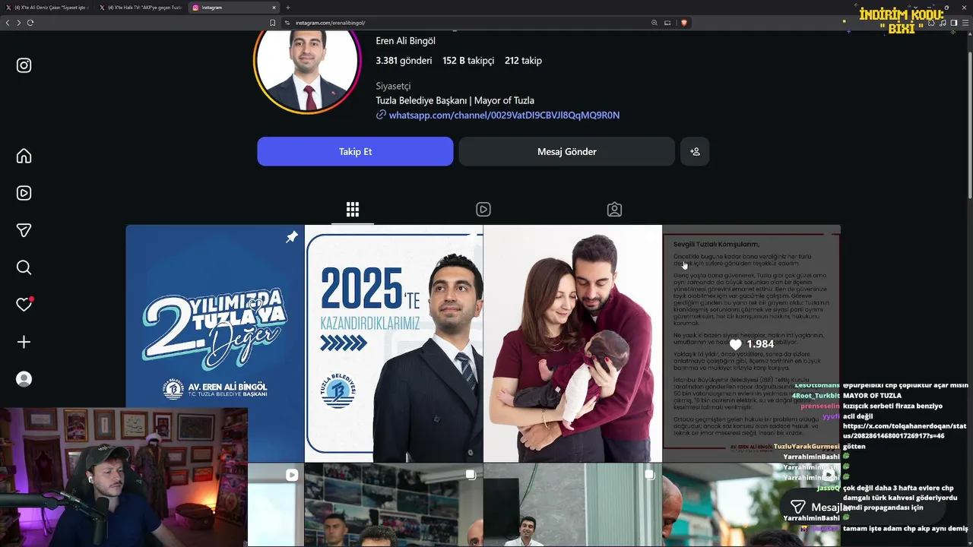Open Reels from the left sidebar
973x547 pixels.
click(x=24, y=193)
